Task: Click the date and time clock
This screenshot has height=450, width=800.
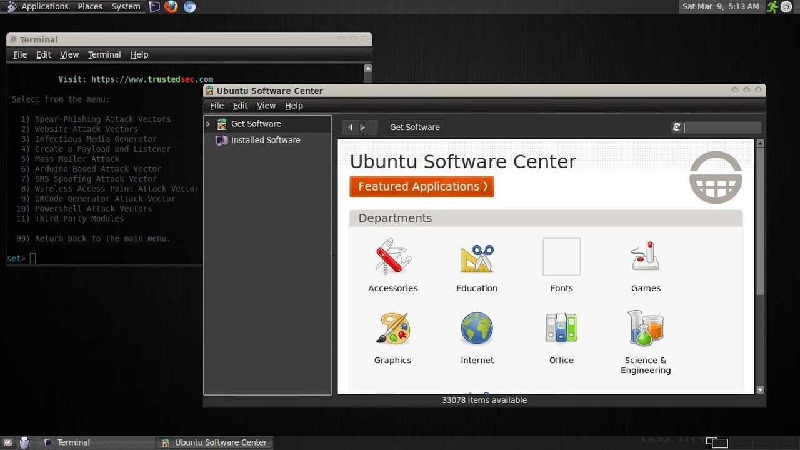Action: point(721,7)
